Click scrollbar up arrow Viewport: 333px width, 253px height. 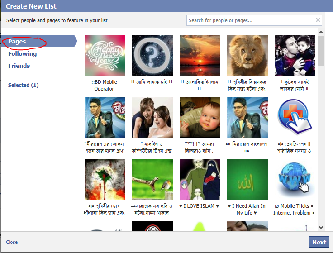click(321, 32)
